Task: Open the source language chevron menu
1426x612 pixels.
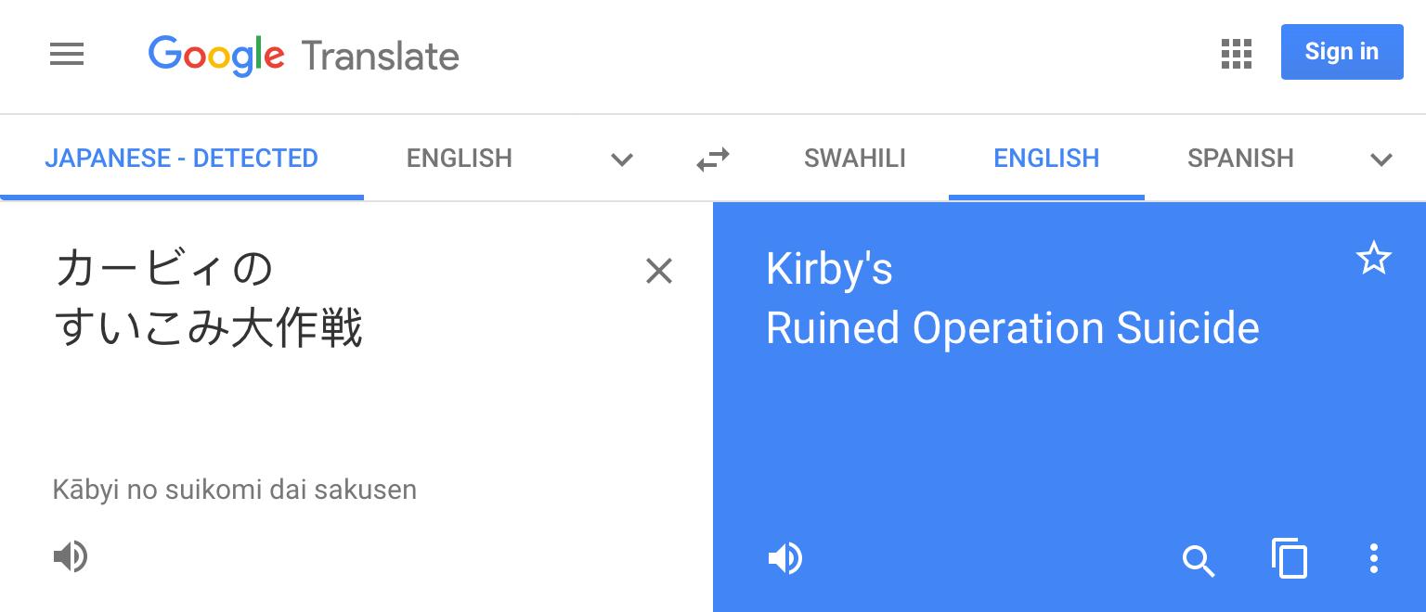Action: [x=622, y=159]
